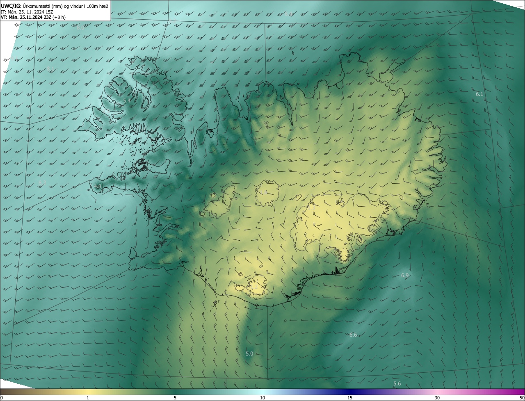
Task: Click the 50 tick label on the colorbar
Action: pyautogui.click(x=522, y=398)
